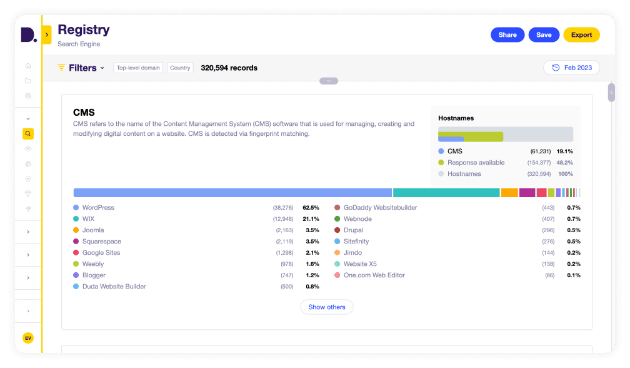Click the Save button
630x368 pixels.
click(544, 35)
